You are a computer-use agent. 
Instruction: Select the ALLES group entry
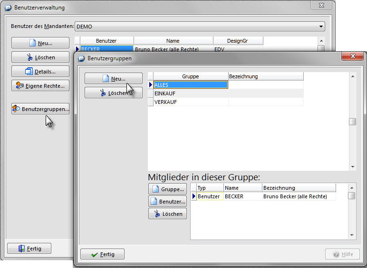click(x=190, y=85)
